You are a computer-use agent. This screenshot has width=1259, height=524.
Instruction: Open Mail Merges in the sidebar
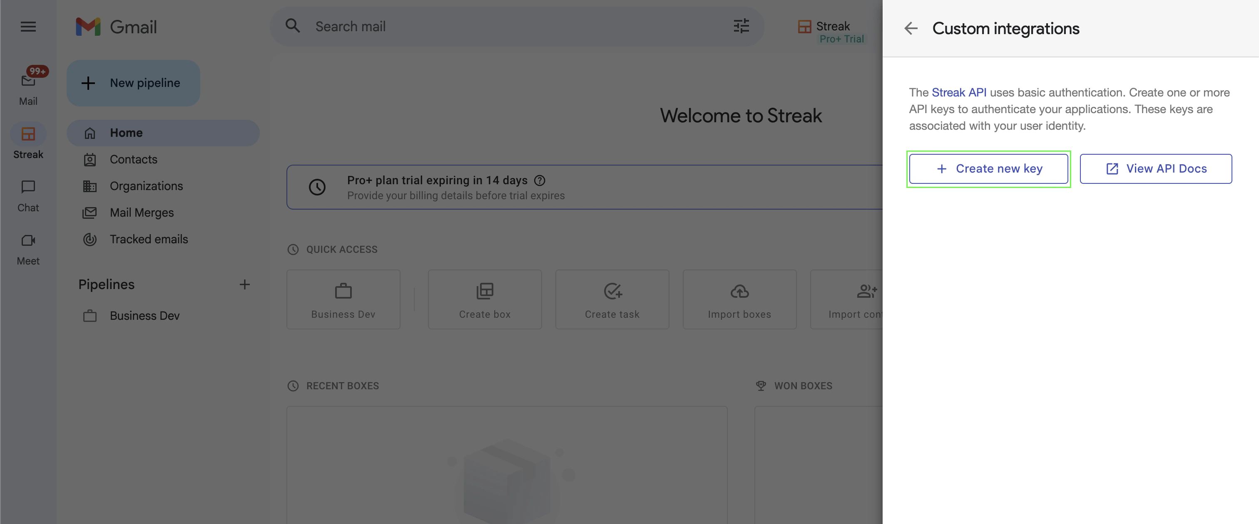[142, 213]
